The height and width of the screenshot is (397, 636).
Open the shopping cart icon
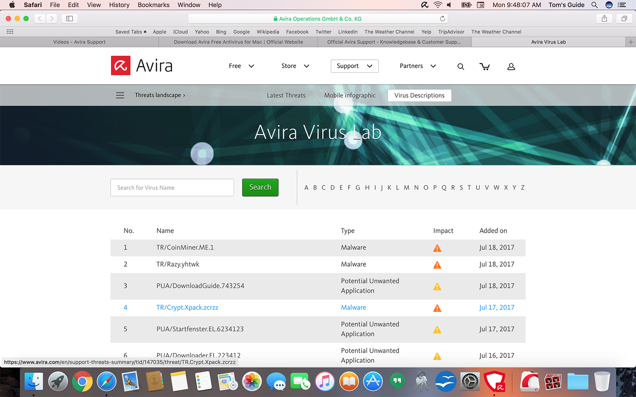click(485, 66)
